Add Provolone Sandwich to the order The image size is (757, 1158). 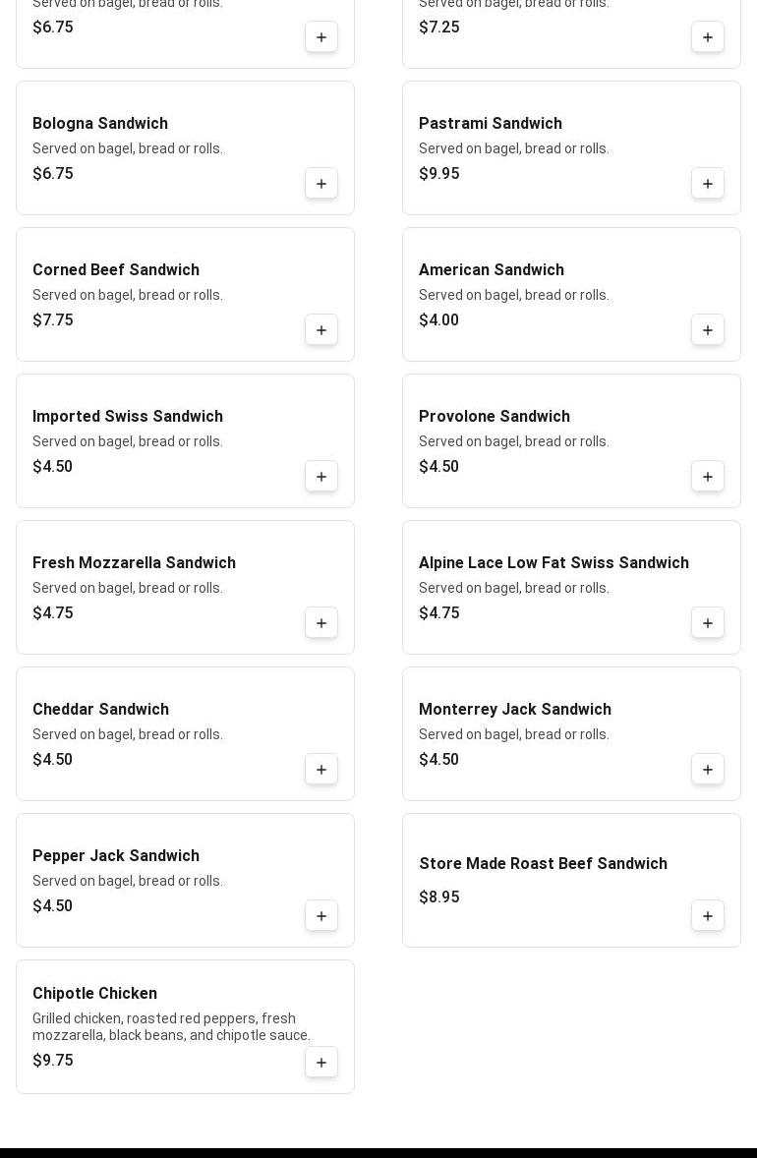pos(708,477)
